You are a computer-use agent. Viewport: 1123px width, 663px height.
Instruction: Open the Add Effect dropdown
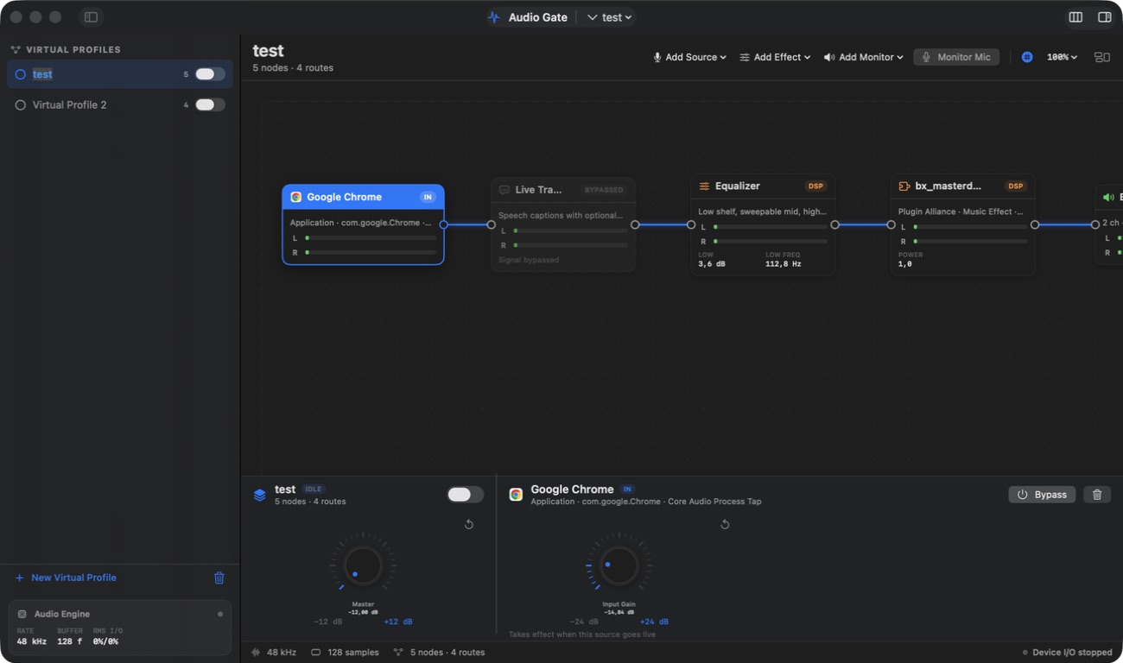click(x=775, y=57)
